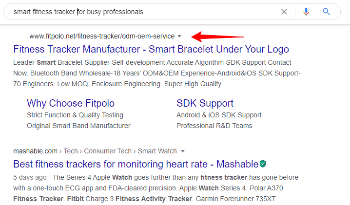Click the www.fitpolo.net URL text

[x=102, y=36]
